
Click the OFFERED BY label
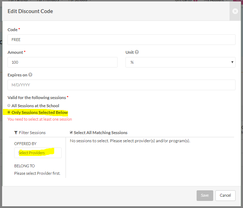(x=25, y=144)
